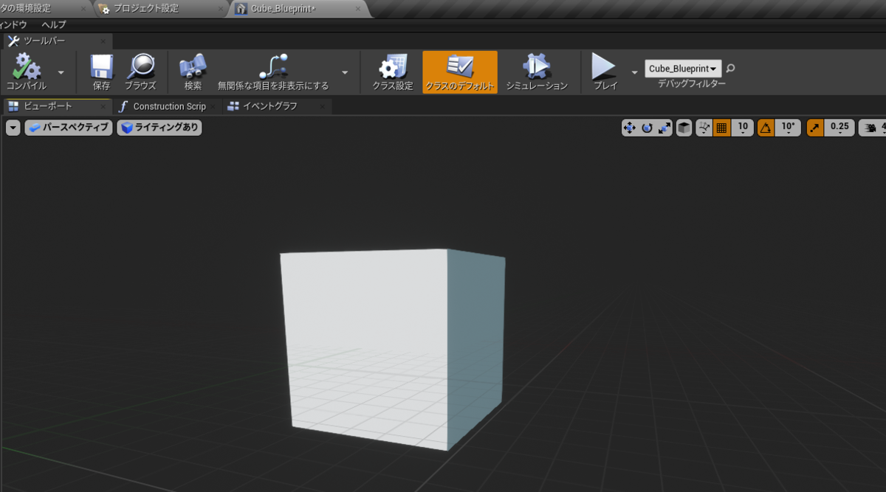Open rotation snap 10° dropdown

[789, 128]
